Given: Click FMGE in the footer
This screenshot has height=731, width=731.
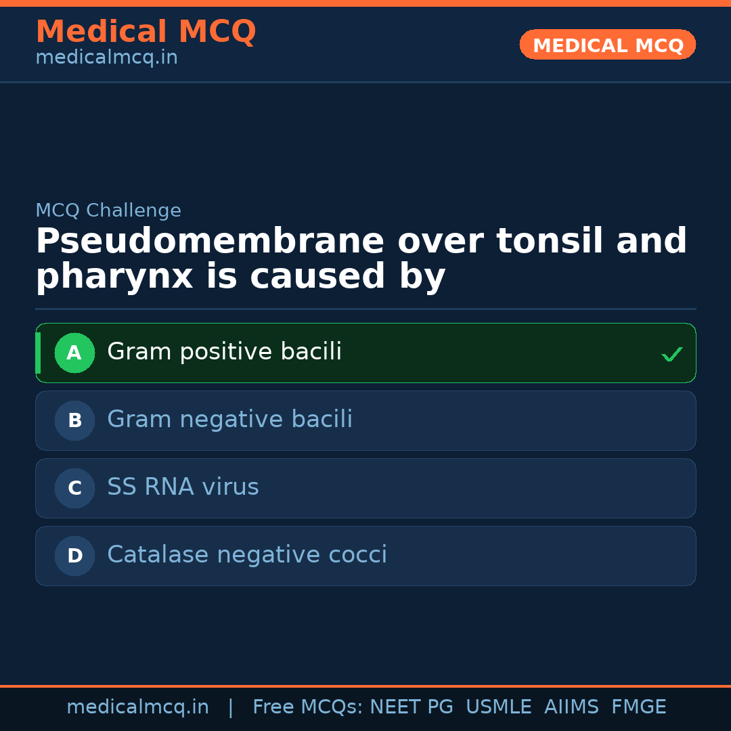Looking at the screenshot, I should pyautogui.click(x=638, y=707).
